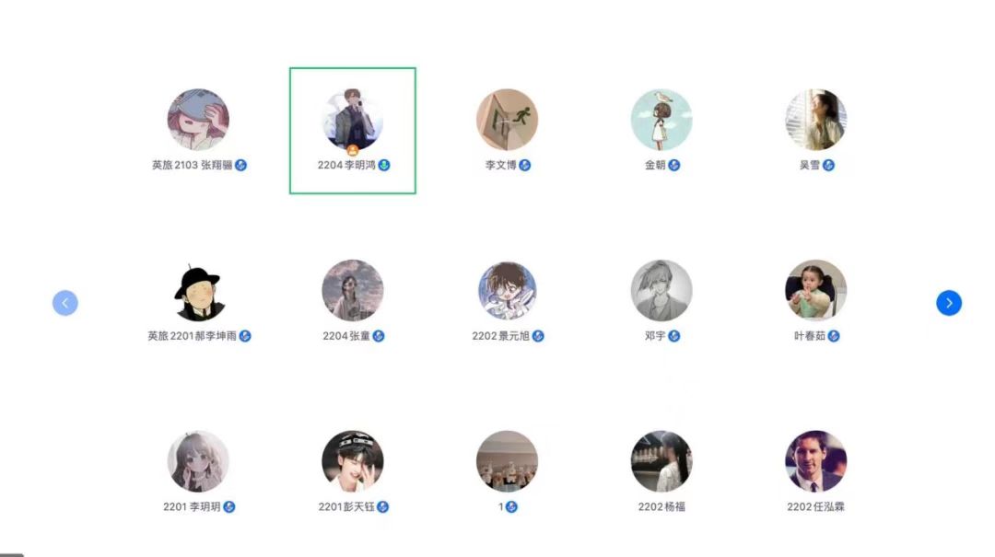Click host badge under 2204李明鸿 avatar
Viewport: 995px width, 557px height.
[353, 150]
